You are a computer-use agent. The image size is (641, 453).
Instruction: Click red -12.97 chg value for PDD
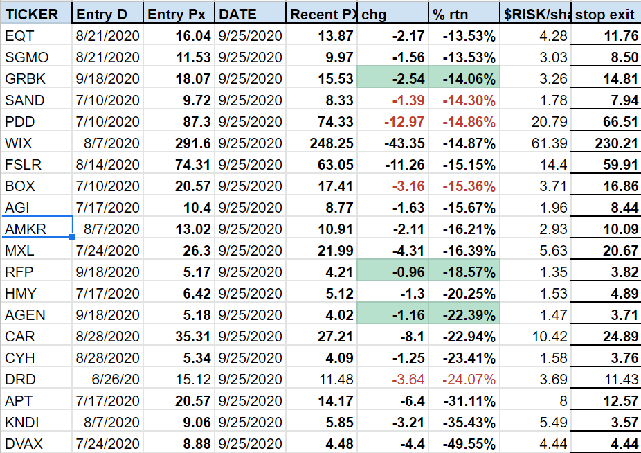tap(392, 121)
